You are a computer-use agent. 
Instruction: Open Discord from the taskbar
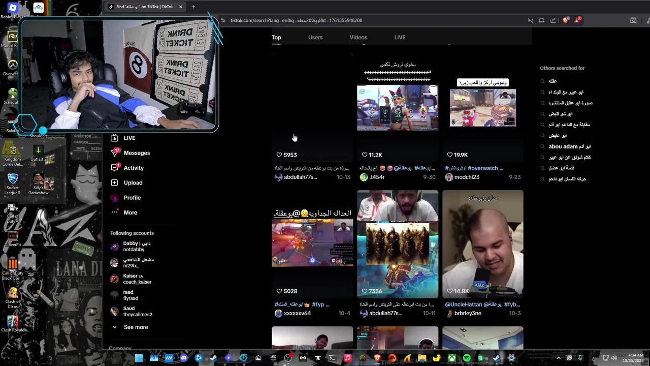tap(184, 358)
